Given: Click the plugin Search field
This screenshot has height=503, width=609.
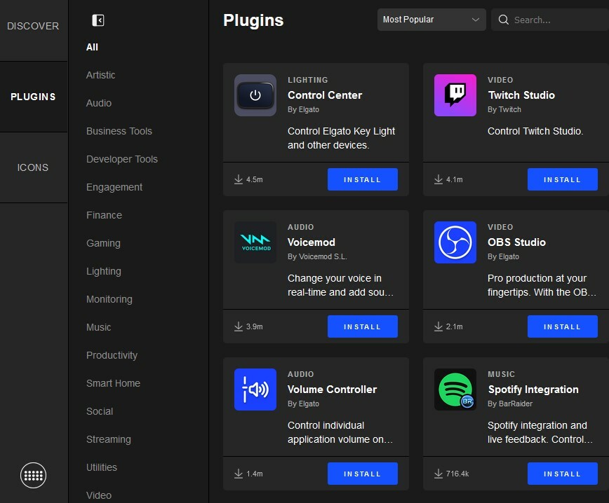Looking at the screenshot, I should point(551,20).
